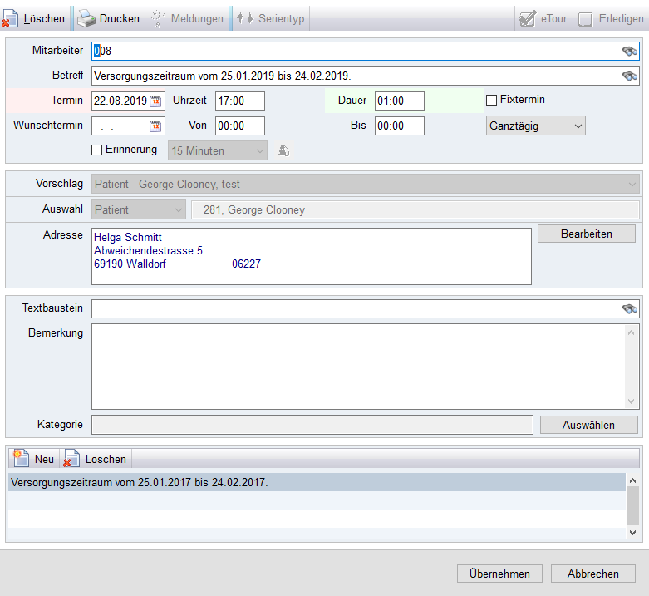Click into the Bemerkung text area

(357, 366)
